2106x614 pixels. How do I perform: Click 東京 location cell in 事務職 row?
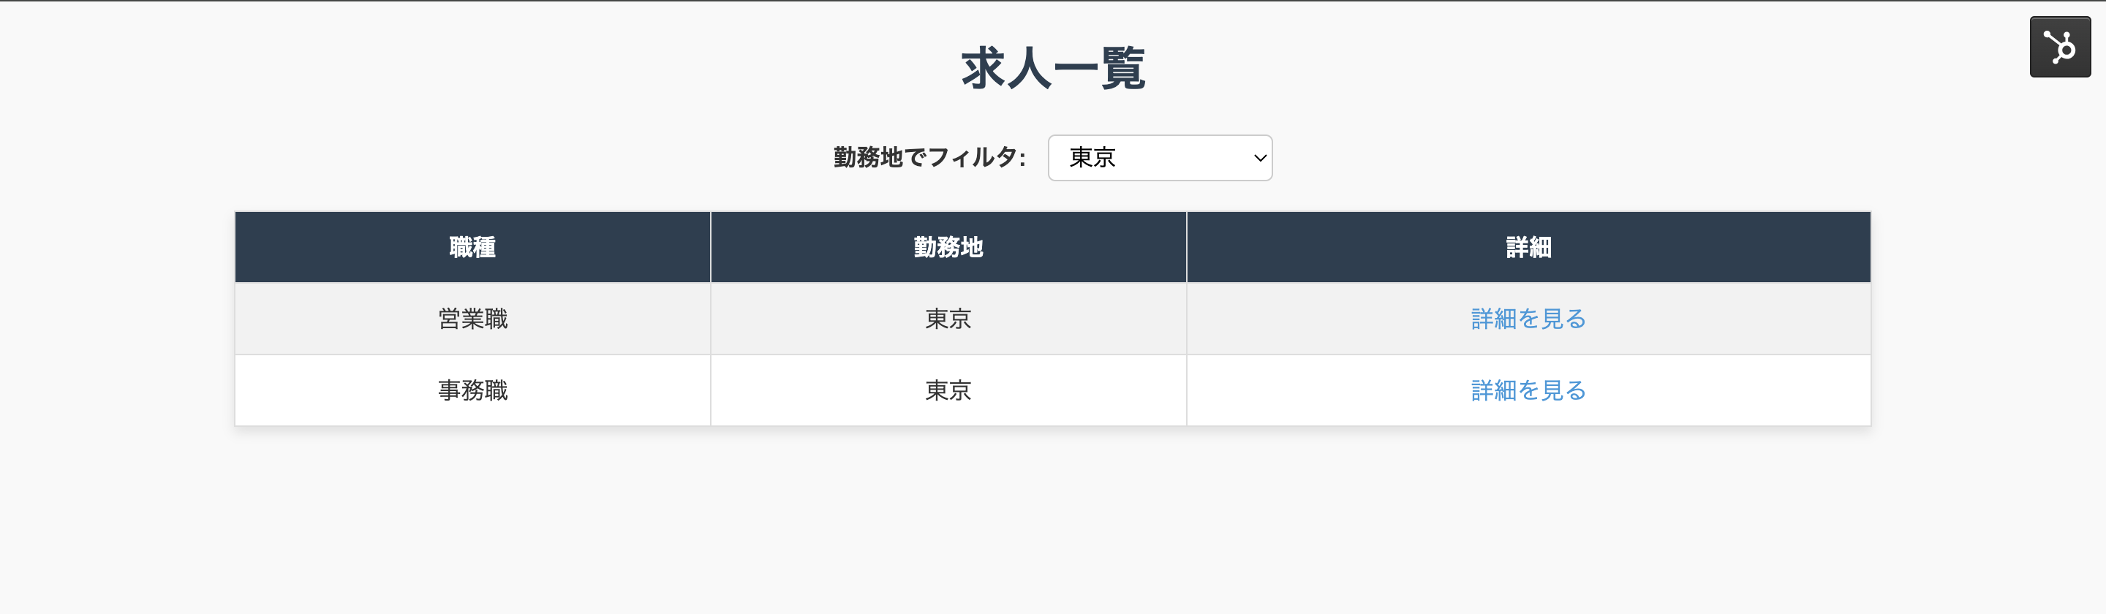tap(948, 391)
